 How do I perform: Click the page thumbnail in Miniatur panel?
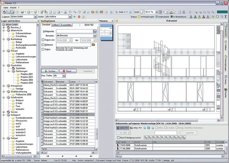click(106, 32)
